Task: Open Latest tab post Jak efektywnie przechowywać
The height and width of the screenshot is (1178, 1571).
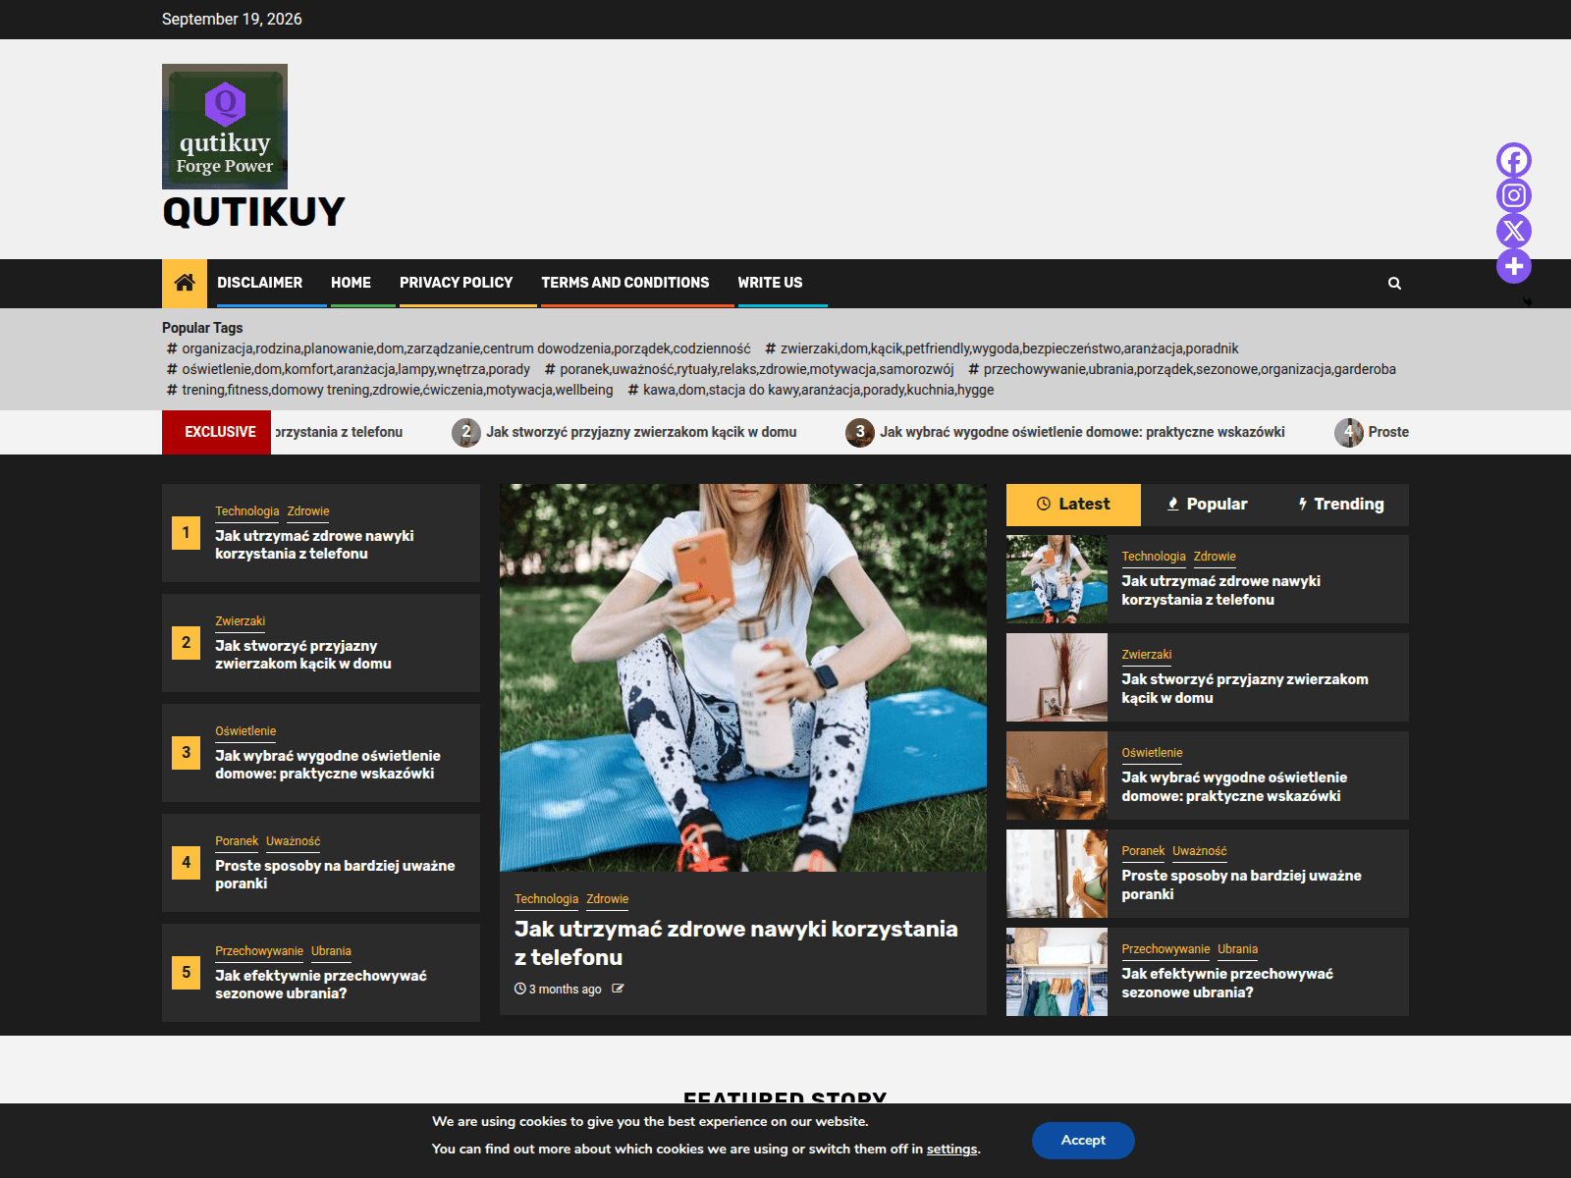Action: 1227,983
